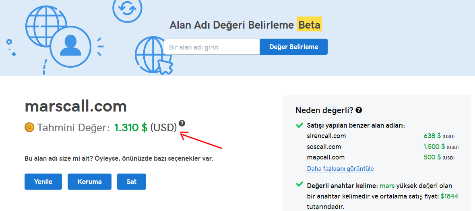The width and height of the screenshot is (475, 211).
Task: Select soscall.com in similar domains list
Action: 324,147
